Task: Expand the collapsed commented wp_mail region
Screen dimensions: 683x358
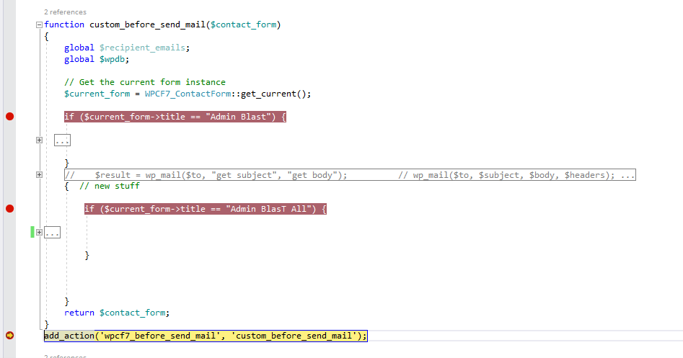Action: tap(39, 175)
